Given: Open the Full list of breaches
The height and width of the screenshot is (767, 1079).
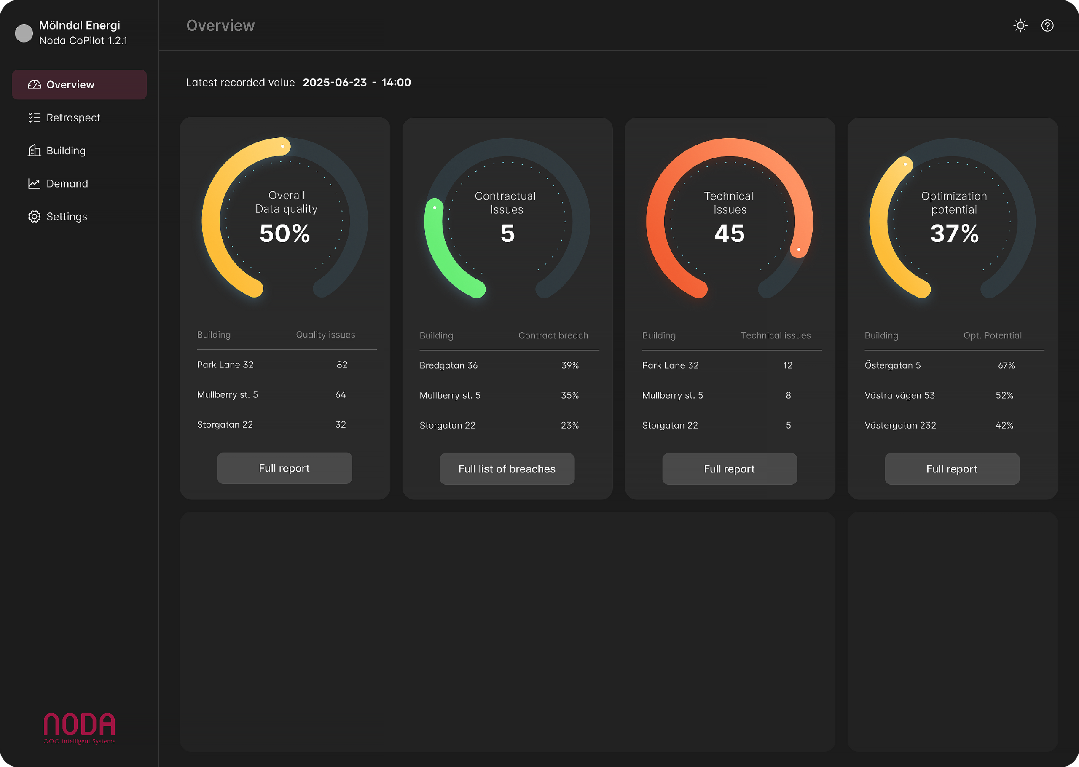Looking at the screenshot, I should 507,469.
